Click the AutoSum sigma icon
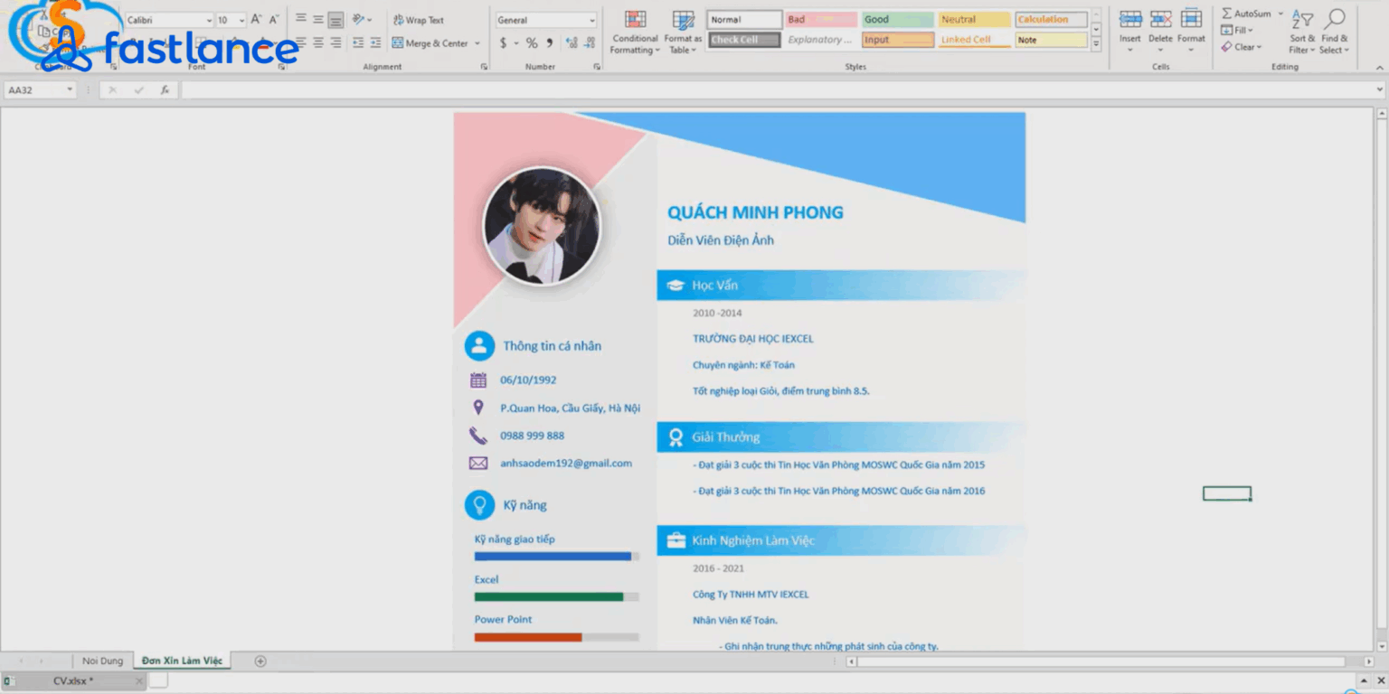This screenshot has height=694, width=1389. pyautogui.click(x=1227, y=14)
